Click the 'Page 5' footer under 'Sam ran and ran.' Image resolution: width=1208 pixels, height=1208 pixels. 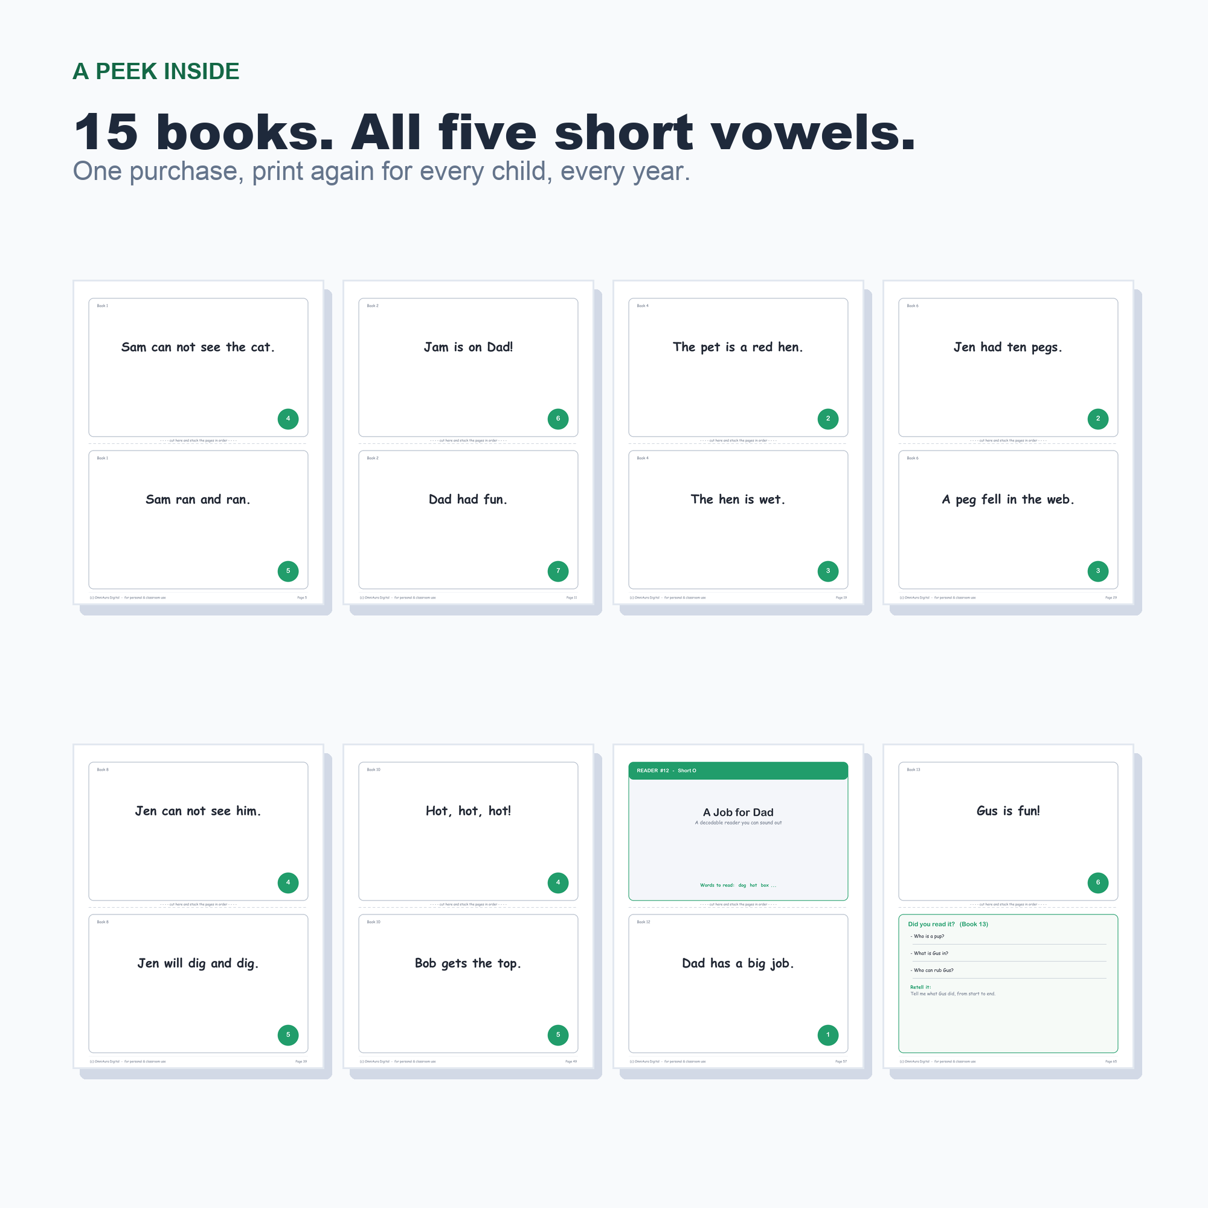click(x=302, y=598)
